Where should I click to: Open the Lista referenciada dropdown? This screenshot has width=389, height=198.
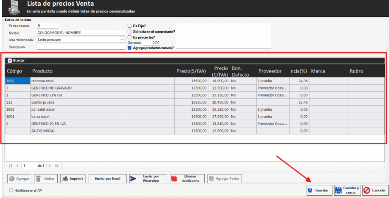pyautogui.click(x=122, y=39)
